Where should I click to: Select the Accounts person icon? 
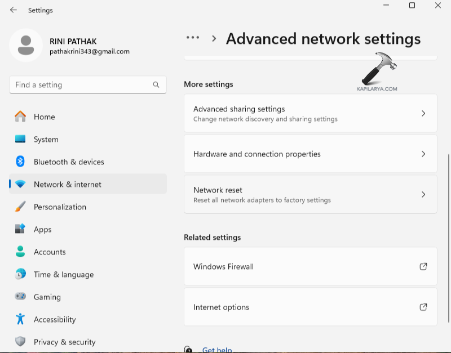tap(20, 252)
